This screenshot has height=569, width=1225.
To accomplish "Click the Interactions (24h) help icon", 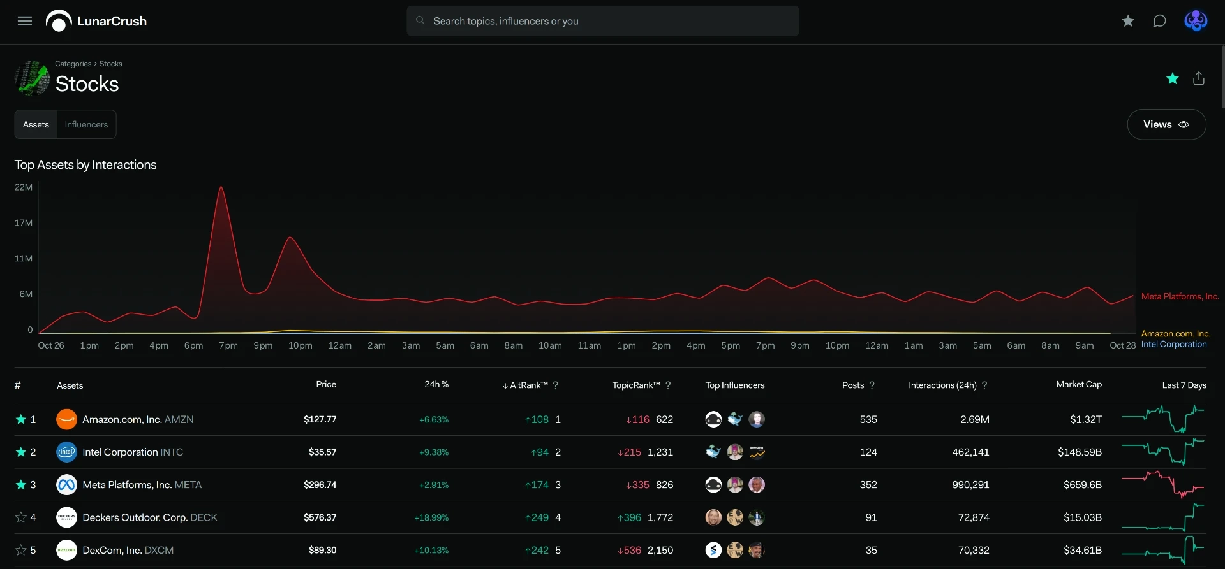I will [x=984, y=385].
